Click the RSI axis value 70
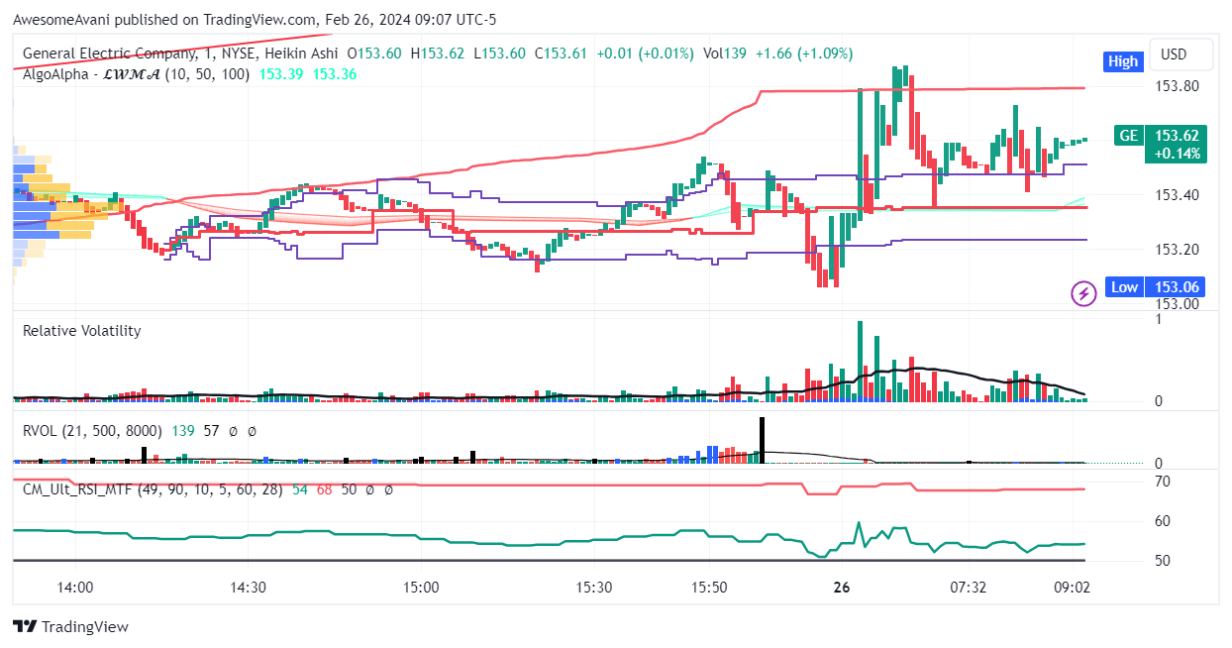 (x=1163, y=482)
